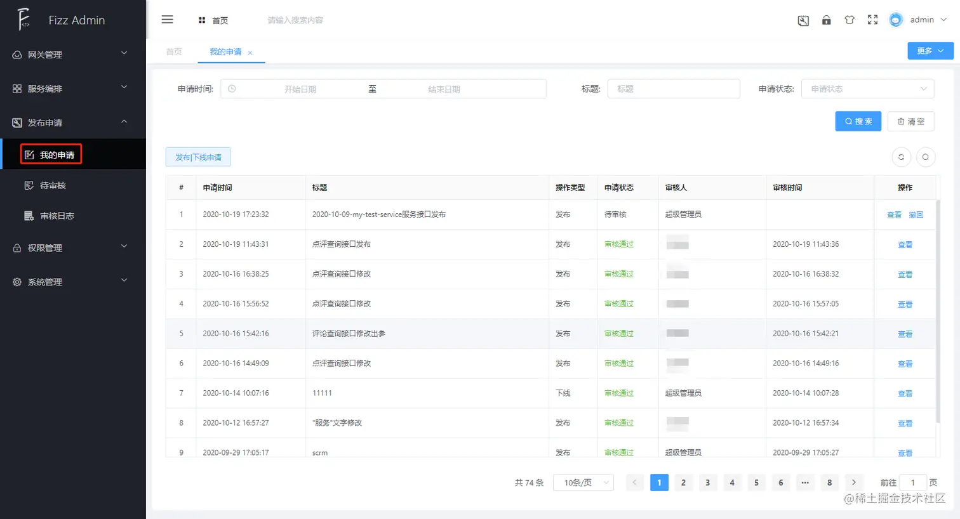Open the 申请状态 dropdown
The width and height of the screenshot is (960, 519).
867,89
